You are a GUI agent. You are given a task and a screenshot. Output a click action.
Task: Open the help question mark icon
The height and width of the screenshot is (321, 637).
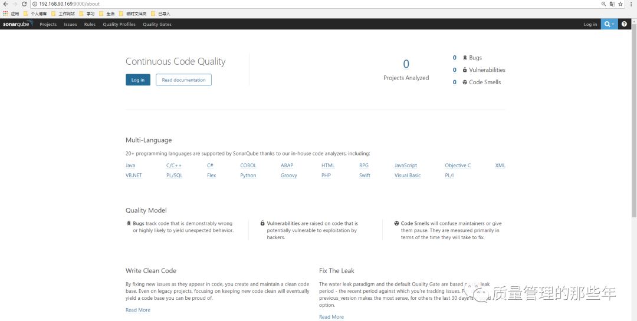(x=625, y=24)
